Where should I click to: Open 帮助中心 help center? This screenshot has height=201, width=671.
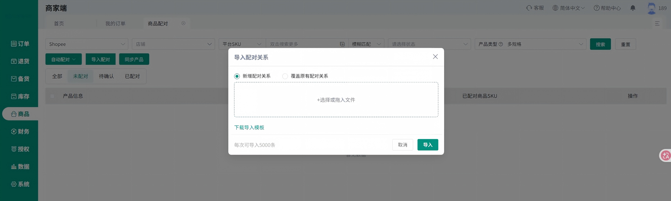click(x=607, y=8)
